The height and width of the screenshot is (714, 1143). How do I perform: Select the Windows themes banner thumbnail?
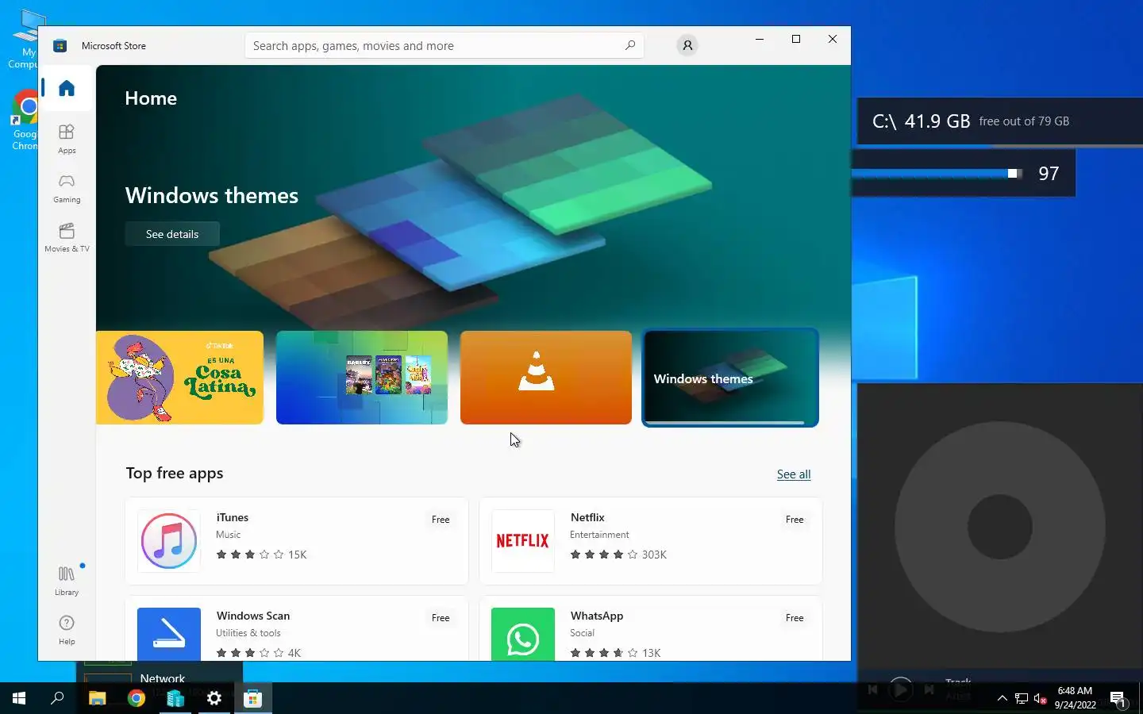[x=730, y=378]
